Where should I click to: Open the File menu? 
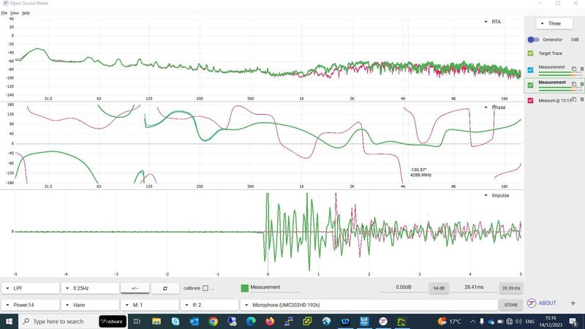[x=4, y=13]
